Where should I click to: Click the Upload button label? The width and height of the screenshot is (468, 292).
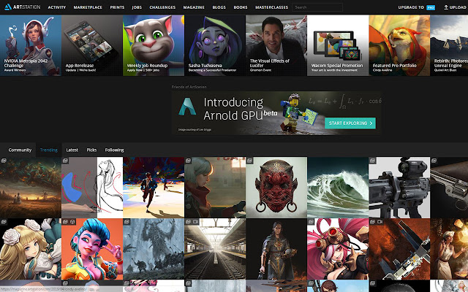458,7
